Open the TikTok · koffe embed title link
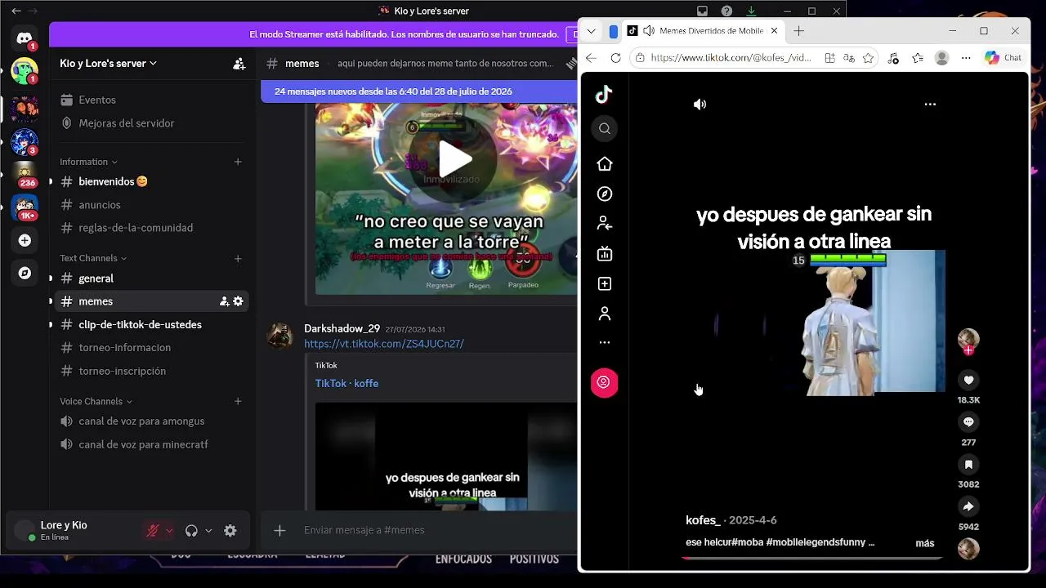This screenshot has width=1046, height=588. point(346,384)
